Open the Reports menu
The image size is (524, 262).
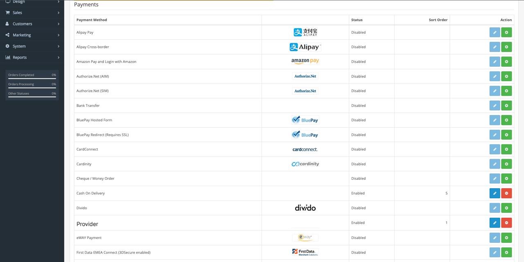(x=32, y=57)
